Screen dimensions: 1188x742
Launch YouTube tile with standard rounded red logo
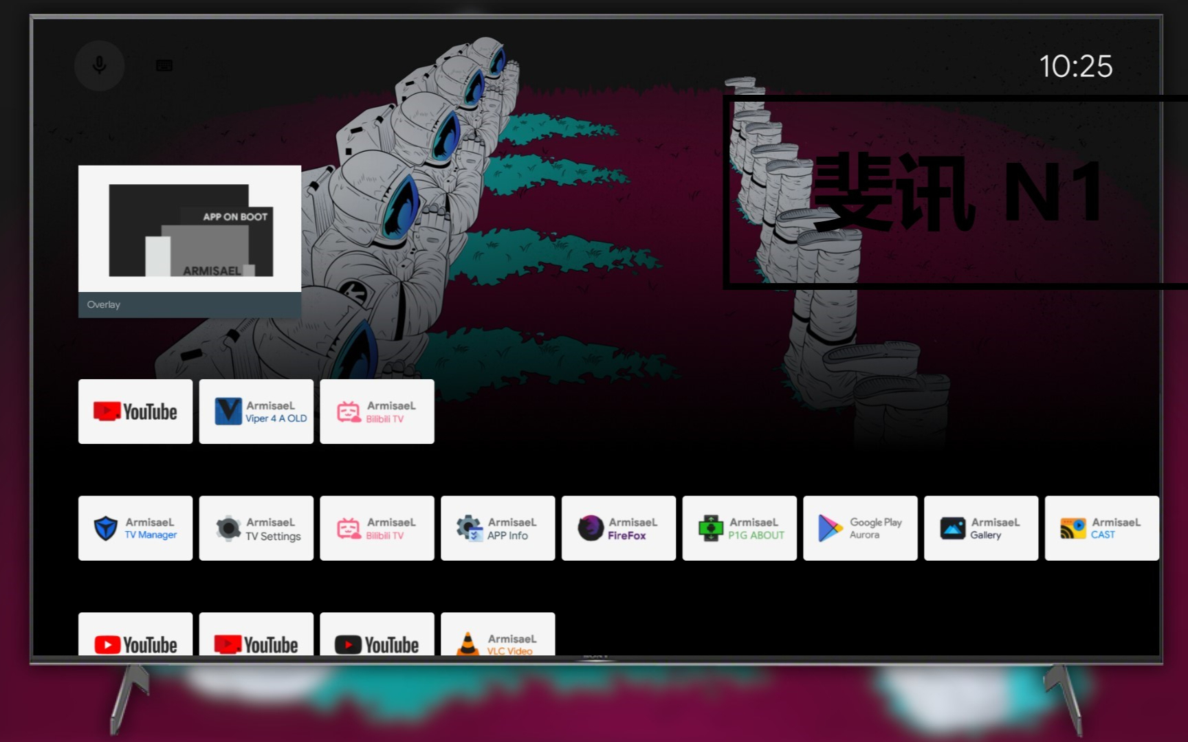[135, 634]
